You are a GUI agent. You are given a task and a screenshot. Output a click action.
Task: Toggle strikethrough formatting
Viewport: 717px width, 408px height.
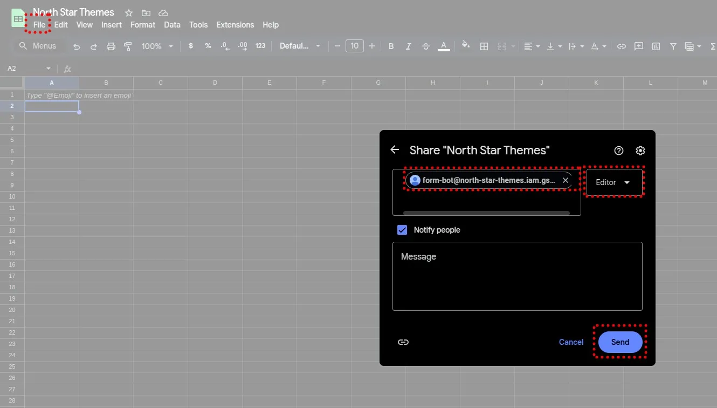(426, 46)
